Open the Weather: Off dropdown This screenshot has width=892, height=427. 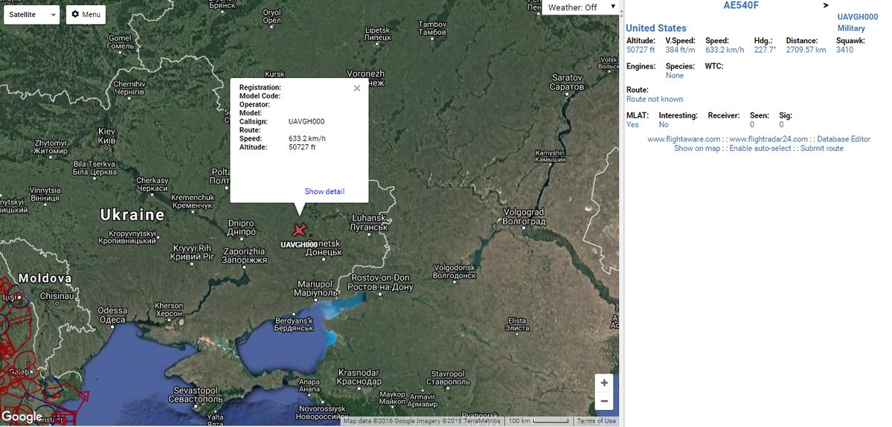580,7
